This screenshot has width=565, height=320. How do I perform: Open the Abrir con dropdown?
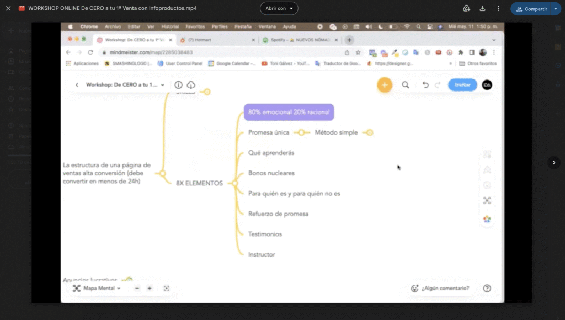point(279,8)
